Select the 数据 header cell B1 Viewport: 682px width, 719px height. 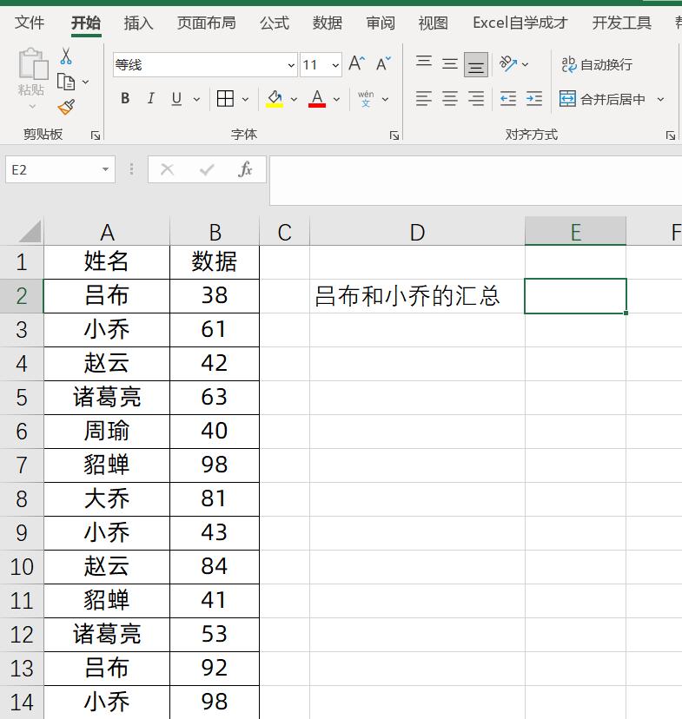coord(215,262)
